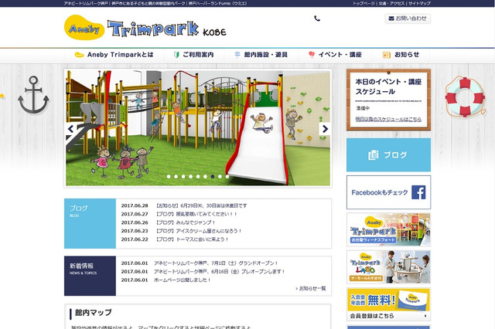This screenshot has width=495, height=329.
Task: Select the fifth carousel dot
Action: (x=198, y=177)
